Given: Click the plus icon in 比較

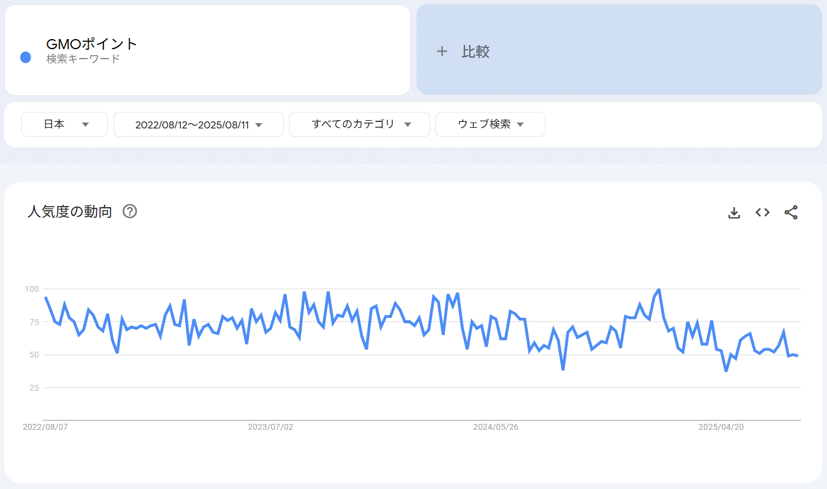Looking at the screenshot, I should 442,52.
